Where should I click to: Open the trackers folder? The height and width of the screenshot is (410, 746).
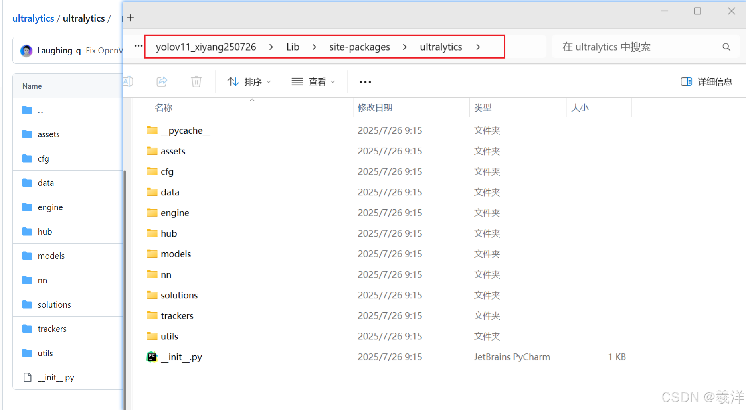coord(177,315)
